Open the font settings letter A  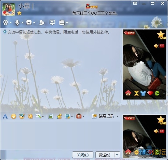pos(5,116)
